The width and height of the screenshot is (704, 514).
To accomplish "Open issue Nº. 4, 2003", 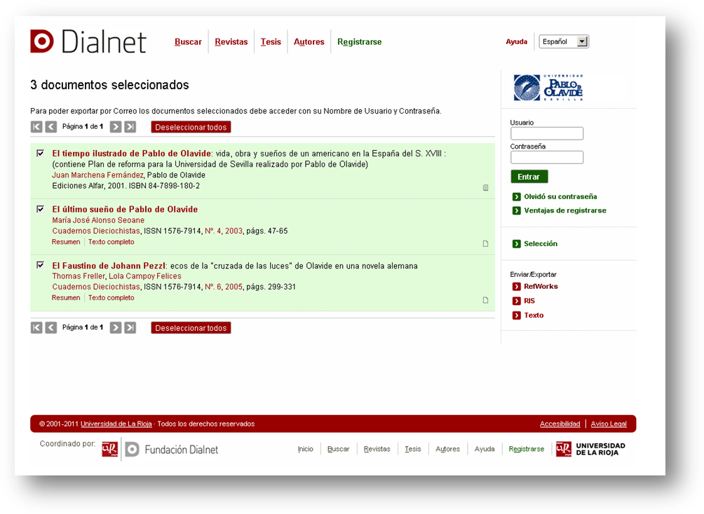I will click(x=224, y=231).
